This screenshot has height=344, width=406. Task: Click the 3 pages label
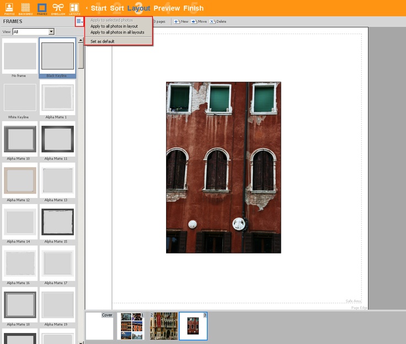click(x=159, y=21)
